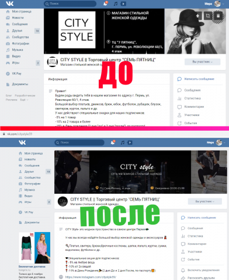Open group Сообщения in ПОСЛЕ right panel
Image resolution: width=229 pixels, height=280 pixels.
tap(192, 228)
